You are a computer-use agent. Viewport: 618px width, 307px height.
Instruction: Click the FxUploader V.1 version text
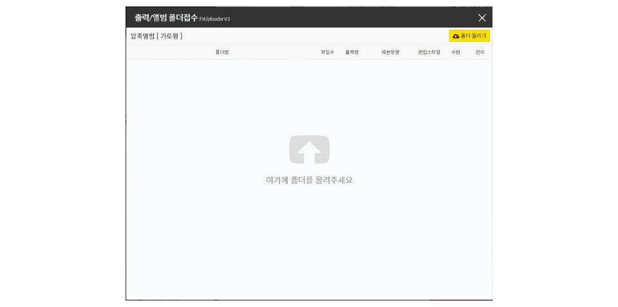click(x=215, y=19)
